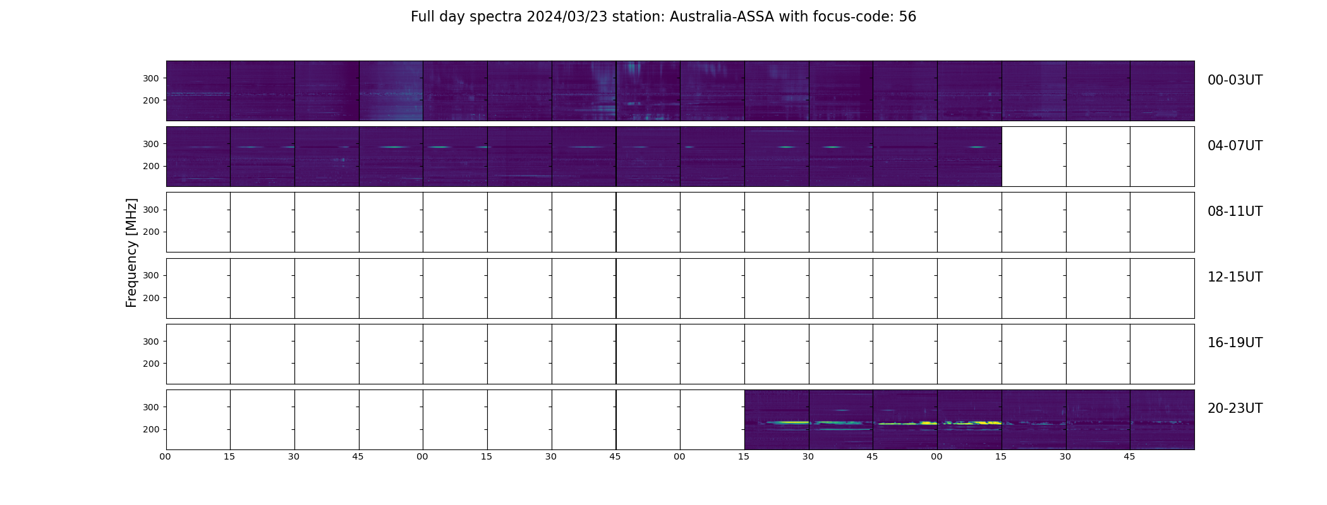Click the plot title mentioning Australia-ASSA
The height and width of the screenshot is (505, 1327).
click(663, 17)
